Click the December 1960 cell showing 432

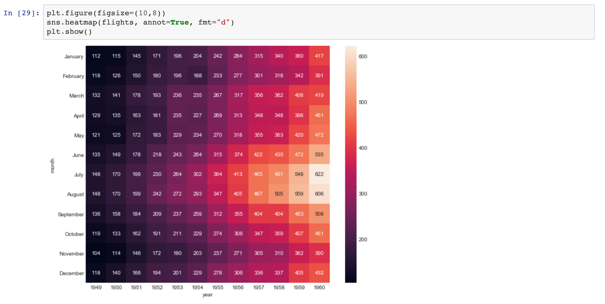tap(319, 273)
